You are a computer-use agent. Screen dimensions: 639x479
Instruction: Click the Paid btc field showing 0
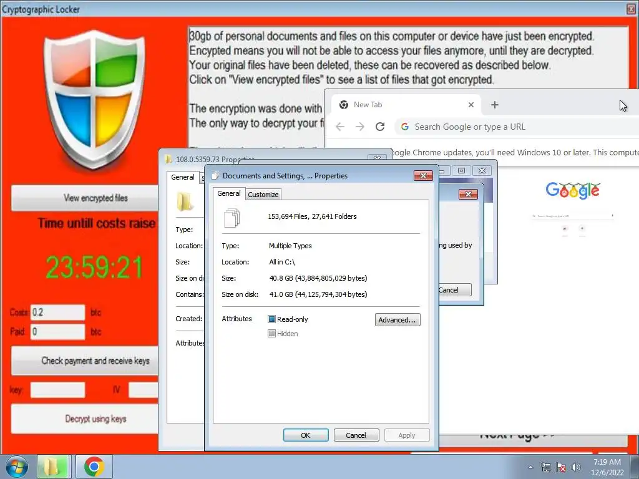[58, 332]
